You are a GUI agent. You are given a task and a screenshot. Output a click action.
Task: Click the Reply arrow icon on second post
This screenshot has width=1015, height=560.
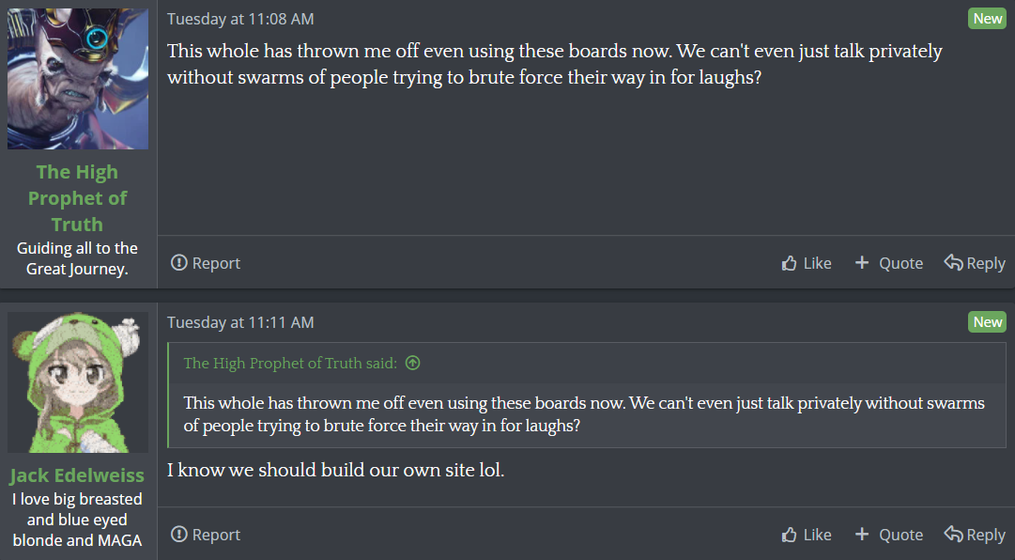[953, 534]
